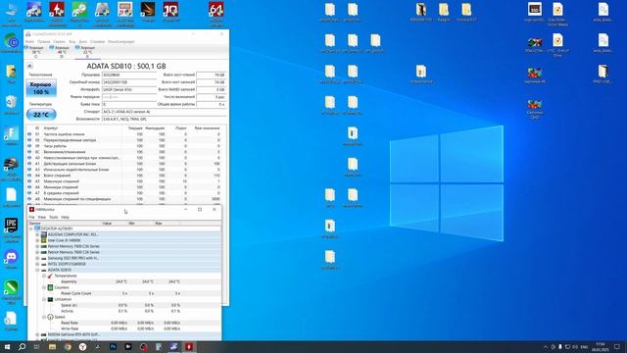Select the ADATA SD810 drive tab at 22 °C
Image resolution: width=627 pixels, height=353 pixels.
(x=87, y=52)
